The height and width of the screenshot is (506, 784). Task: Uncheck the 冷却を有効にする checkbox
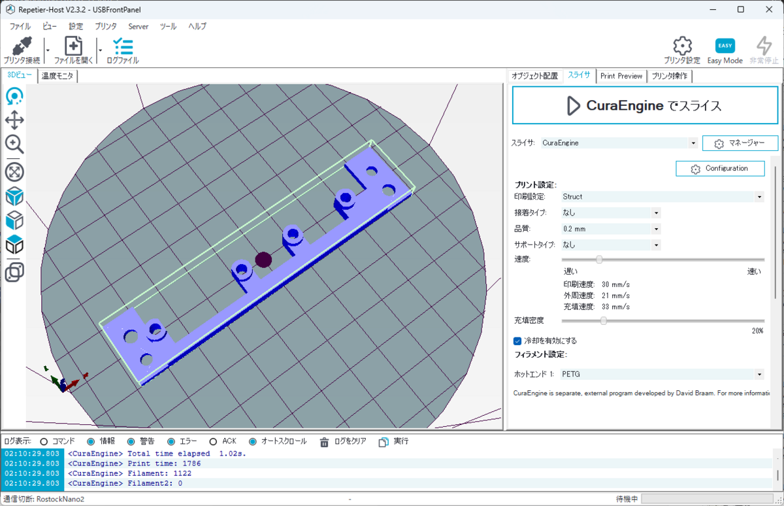pos(517,341)
